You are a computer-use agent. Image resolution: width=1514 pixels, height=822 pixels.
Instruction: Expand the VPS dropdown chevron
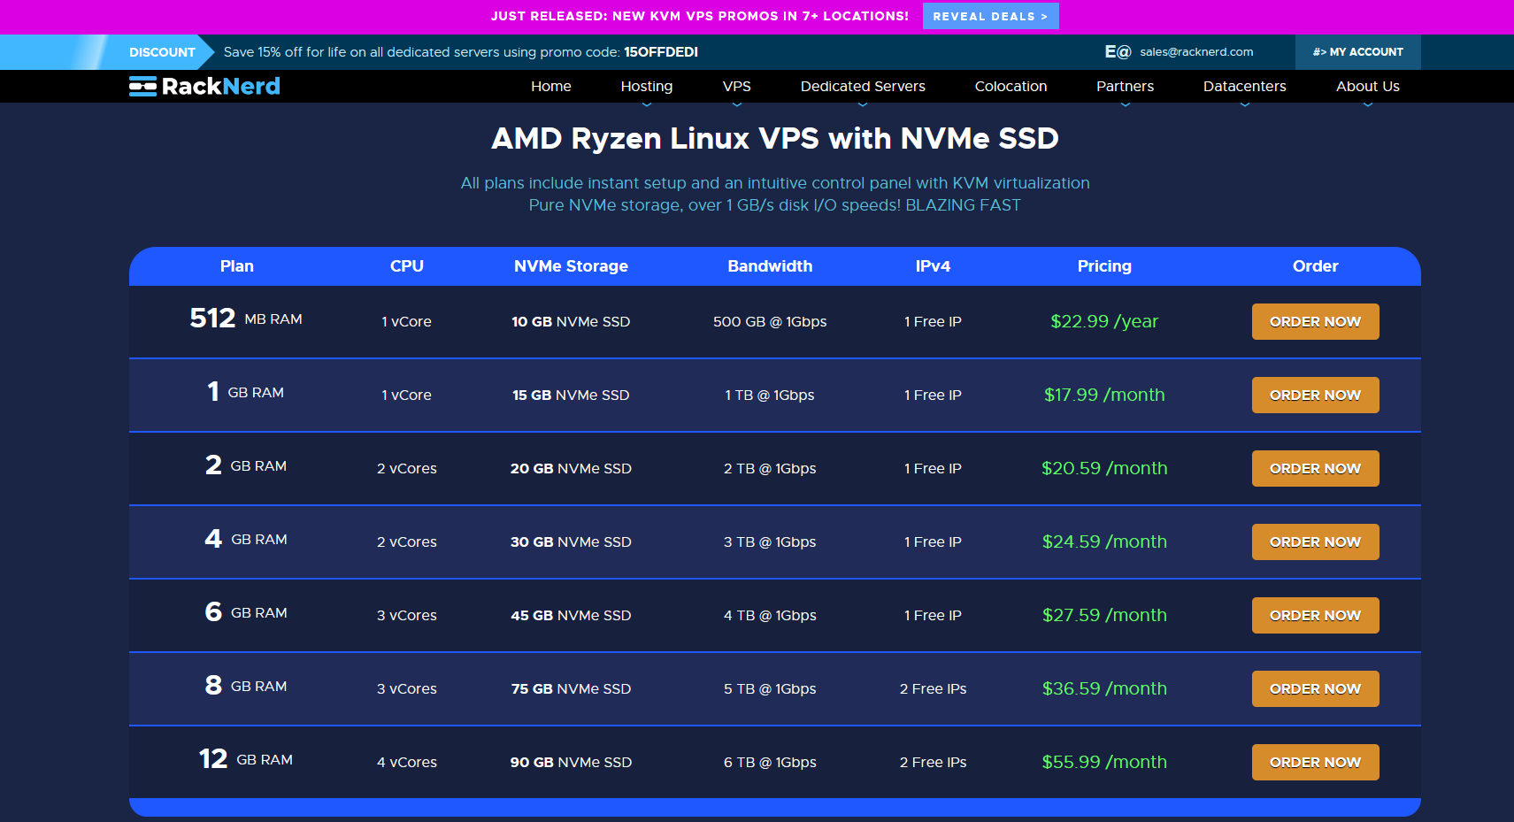[x=737, y=104]
